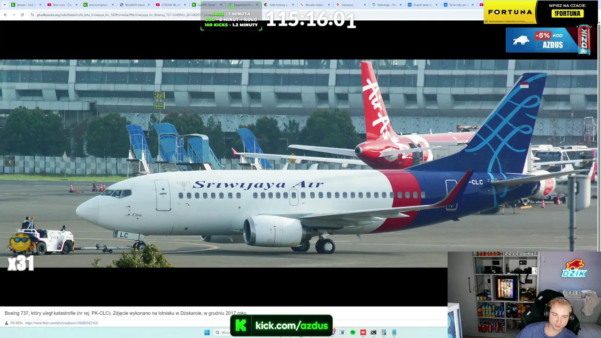This screenshot has height=338, width=601.
Task: Switch to the 'Znajdź tanie loty' tab
Action: [423, 5]
